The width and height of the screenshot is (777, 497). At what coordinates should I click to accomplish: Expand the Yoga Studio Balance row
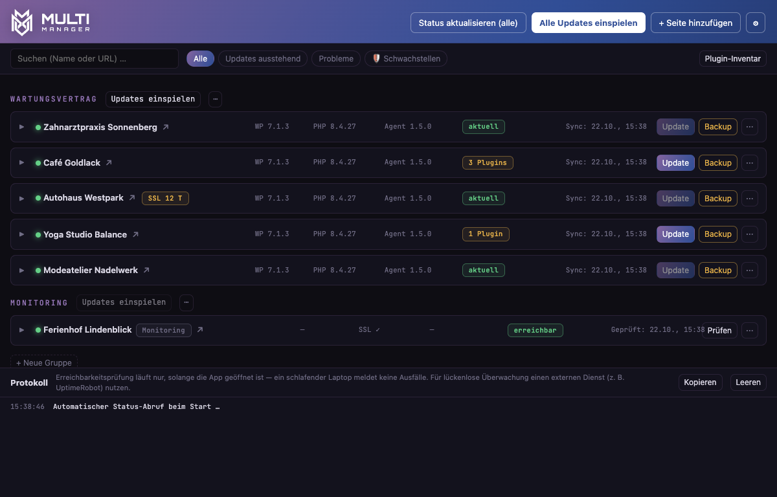click(21, 234)
